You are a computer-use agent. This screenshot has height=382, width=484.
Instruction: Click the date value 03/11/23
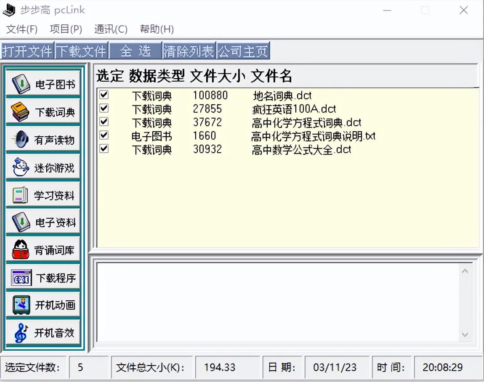point(335,367)
